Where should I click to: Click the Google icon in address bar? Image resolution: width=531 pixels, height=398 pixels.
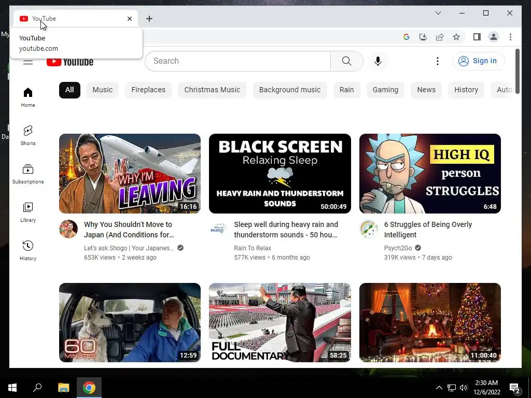407,37
